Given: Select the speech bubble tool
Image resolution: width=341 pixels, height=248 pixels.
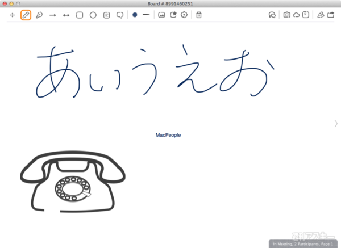Looking at the screenshot, I should click(x=120, y=15).
